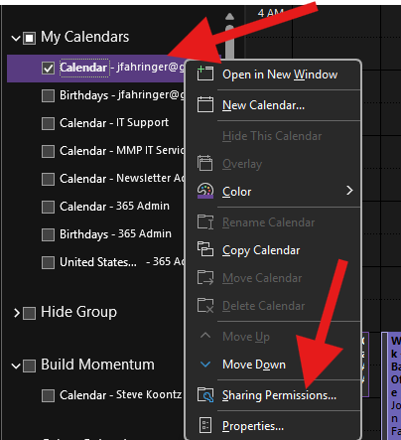Select Calendar - 365 Admin name
Viewport: 401px width, 440px height.
point(114,207)
